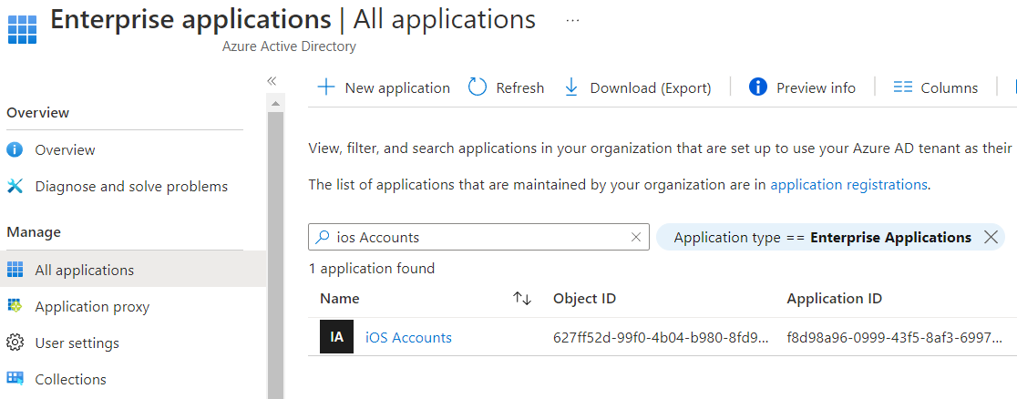1017x399 pixels.
Task: Sort by Name using arrows icon
Action: click(522, 299)
